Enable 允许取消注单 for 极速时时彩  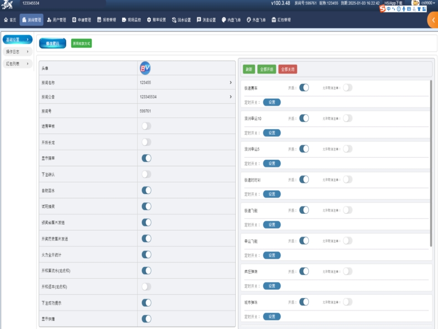click(x=348, y=179)
